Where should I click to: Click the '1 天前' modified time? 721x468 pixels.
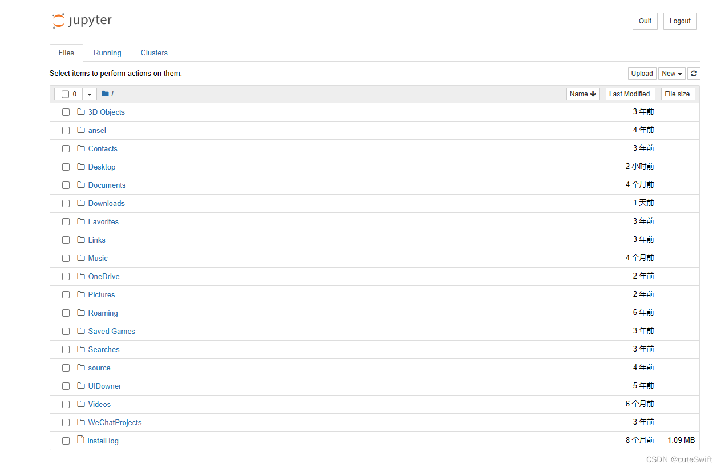[643, 203]
